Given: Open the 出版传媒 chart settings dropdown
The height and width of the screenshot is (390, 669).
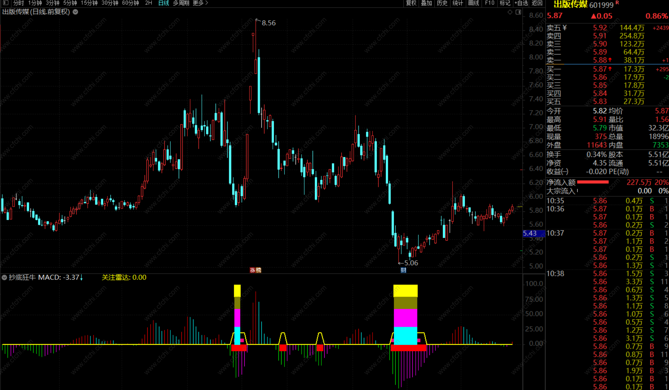Looking at the screenshot, I should (75, 12).
